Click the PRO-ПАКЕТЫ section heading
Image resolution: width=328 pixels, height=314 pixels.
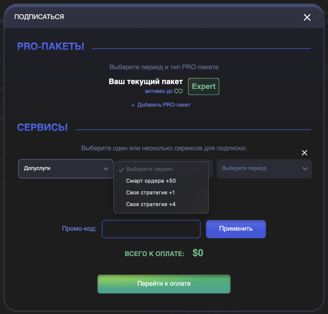tap(51, 46)
